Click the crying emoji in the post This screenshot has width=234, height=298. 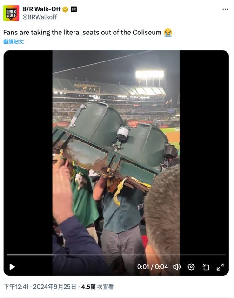tap(168, 33)
